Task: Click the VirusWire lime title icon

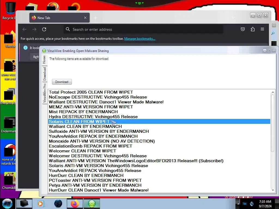Action: click(44, 51)
